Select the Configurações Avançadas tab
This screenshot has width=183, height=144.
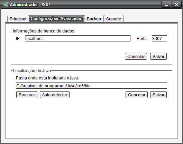[57, 19]
